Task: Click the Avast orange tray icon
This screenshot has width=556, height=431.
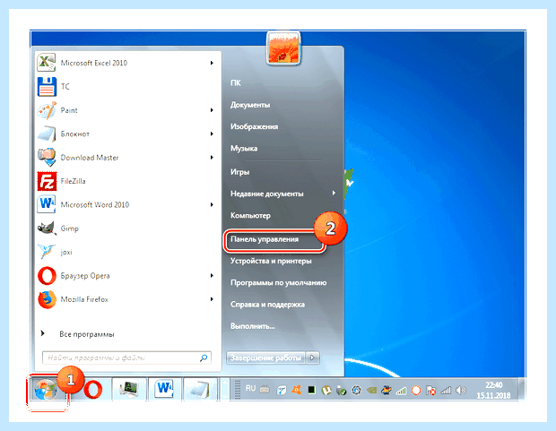Action: [297, 390]
